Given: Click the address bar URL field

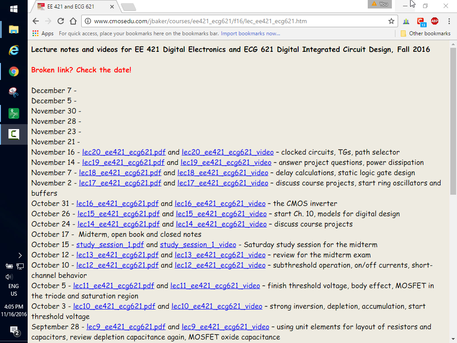Looking at the screenshot, I should pos(232,21).
